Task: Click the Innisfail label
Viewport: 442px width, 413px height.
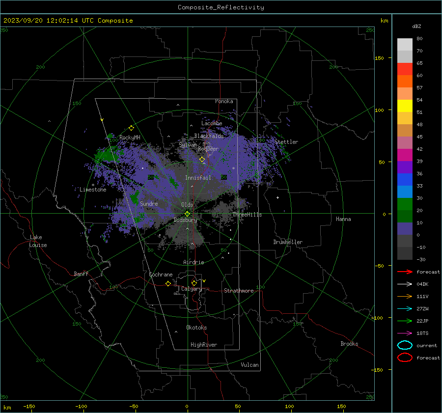Action: click(198, 178)
